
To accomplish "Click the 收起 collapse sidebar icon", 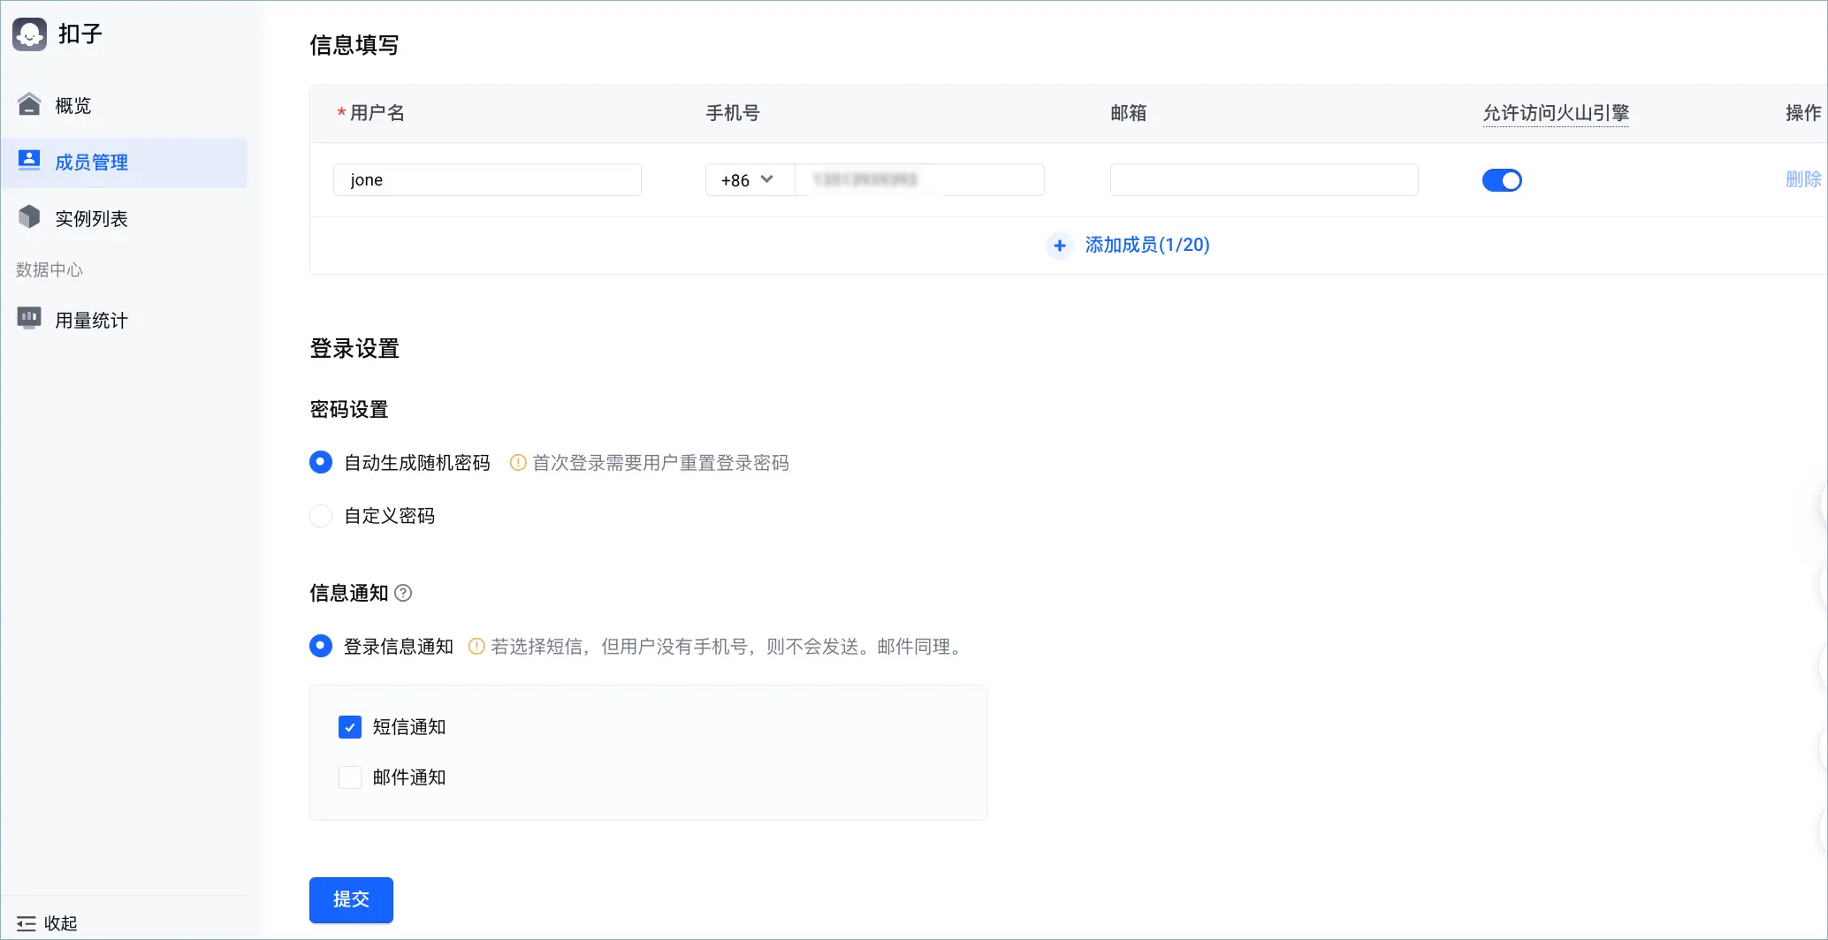I will coord(27,923).
